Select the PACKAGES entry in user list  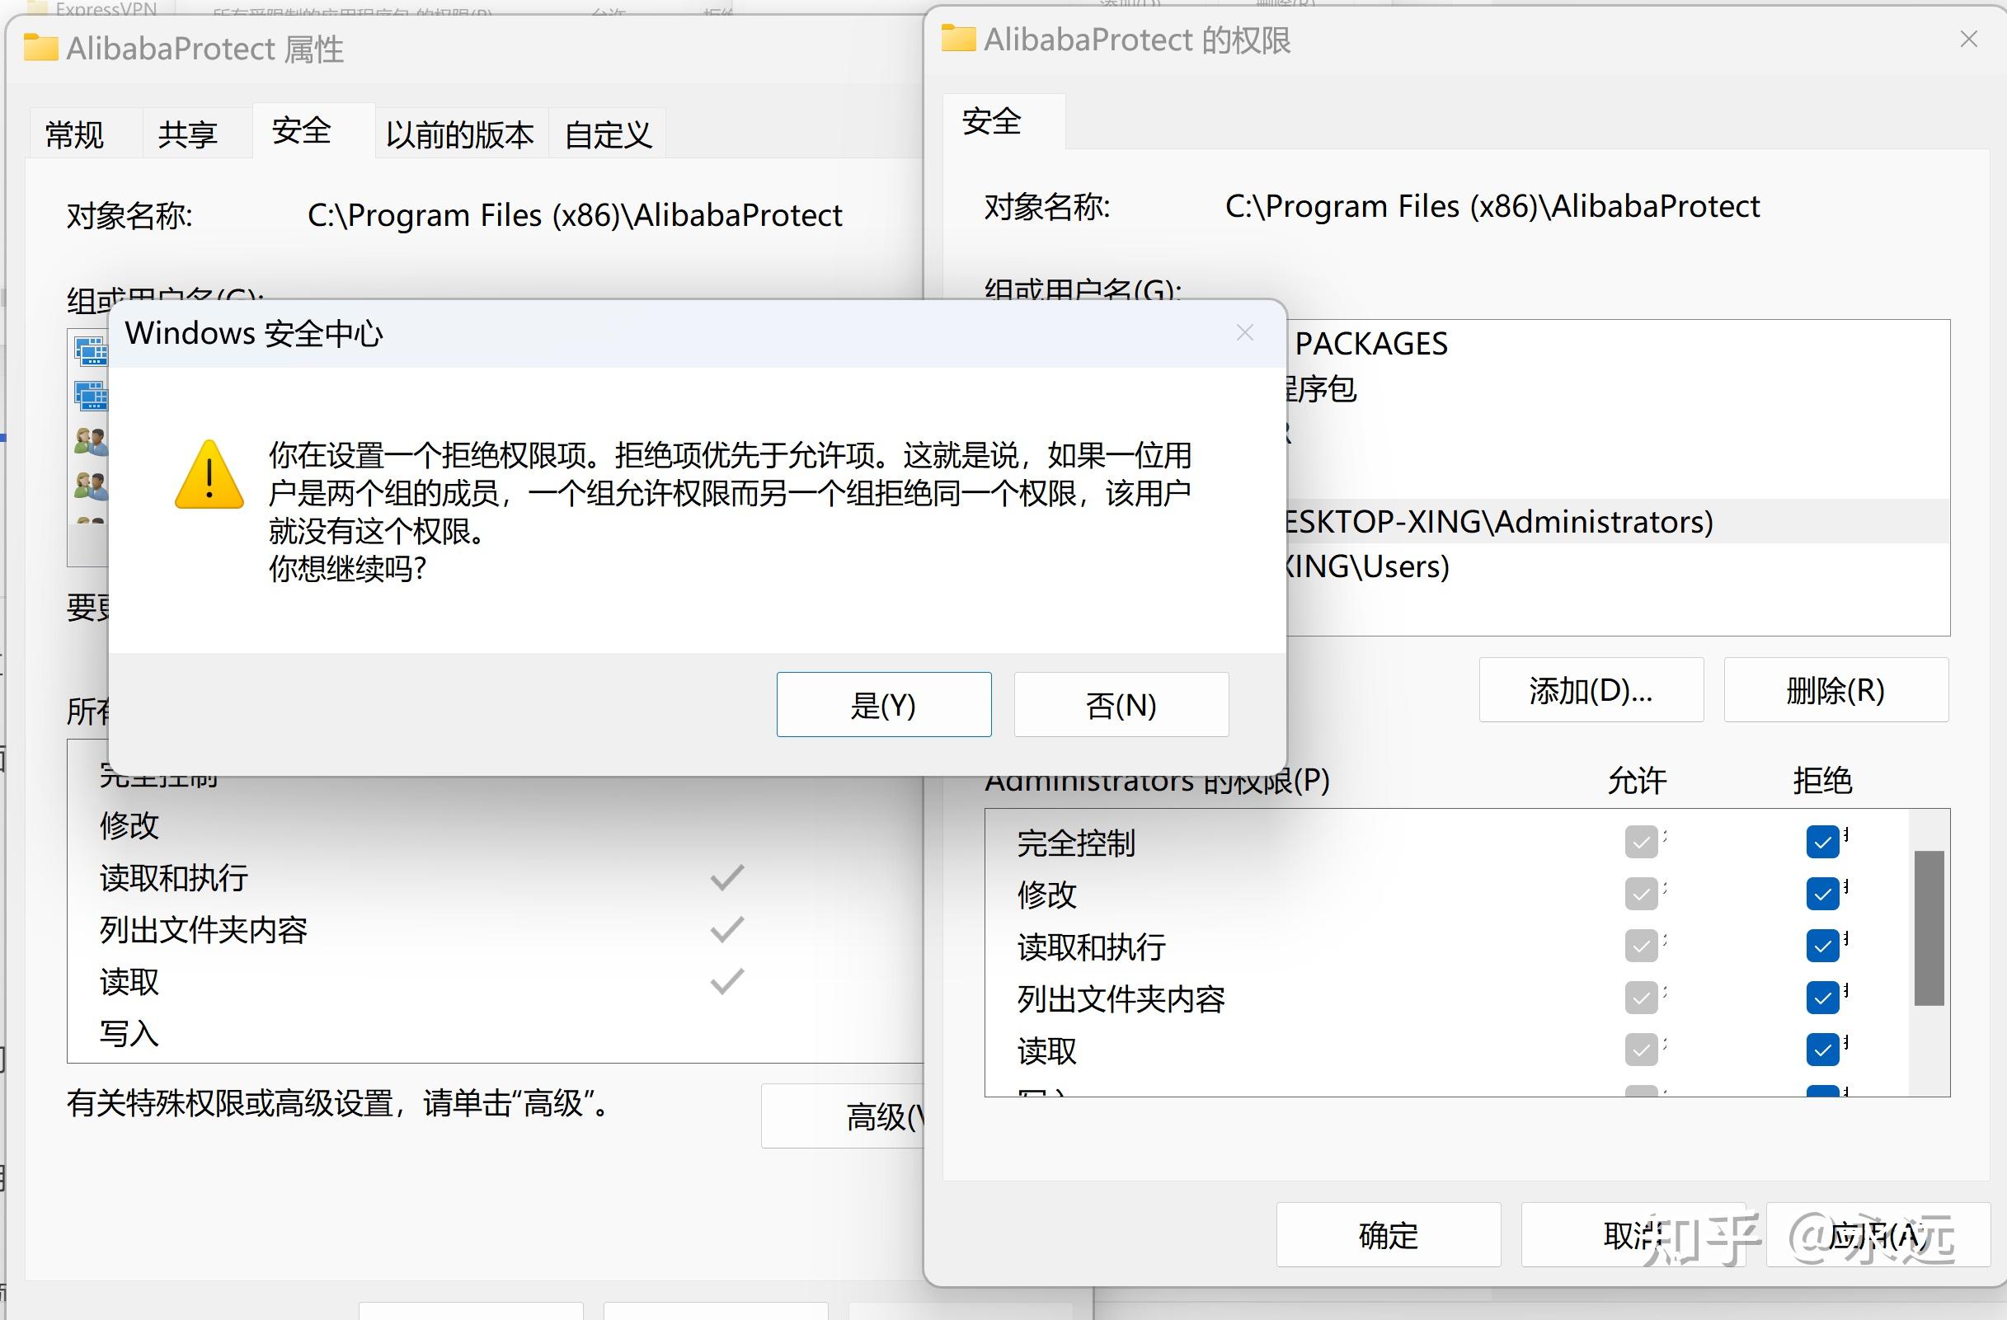tap(1618, 343)
